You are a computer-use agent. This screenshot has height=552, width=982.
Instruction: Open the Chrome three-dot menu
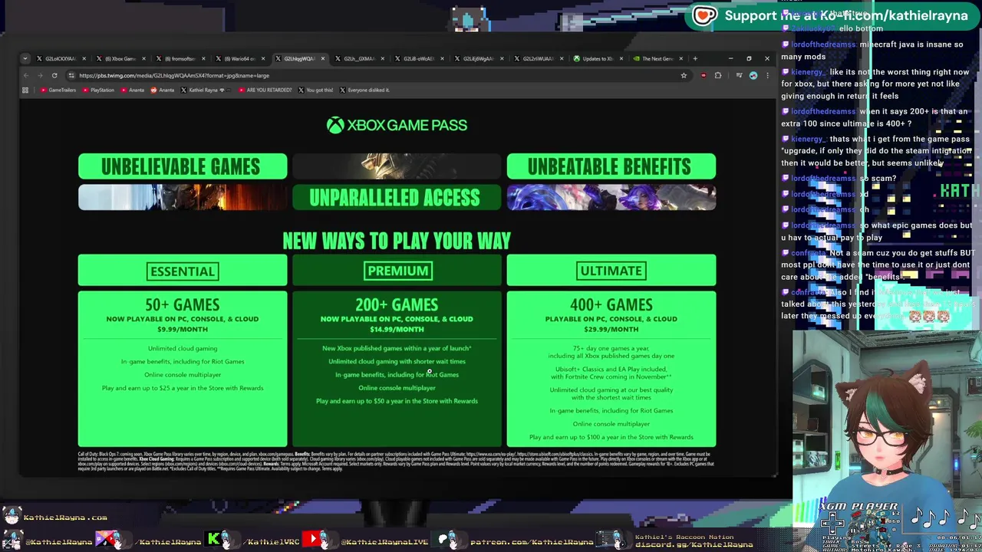click(x=766, y=75)
